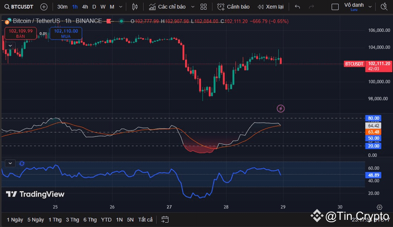Screen dimensions: 393x227
Task: Open the indicator templates grid icon
Action: tap(204, 7)
